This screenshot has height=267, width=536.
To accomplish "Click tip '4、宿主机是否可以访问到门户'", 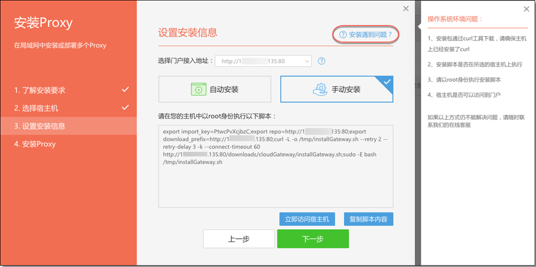I will click(x=464, y=95).
